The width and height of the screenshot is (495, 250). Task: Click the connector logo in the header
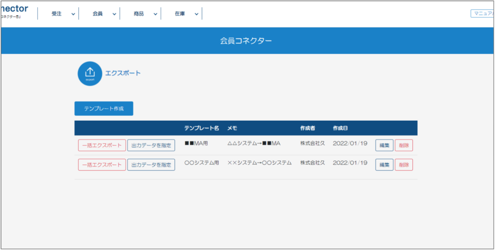(x=14, y=12)
